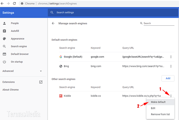Image resolution: width=179 pixels, height=120 pixels.
Task: Open the Search engine section
Action: pos(19,47)
